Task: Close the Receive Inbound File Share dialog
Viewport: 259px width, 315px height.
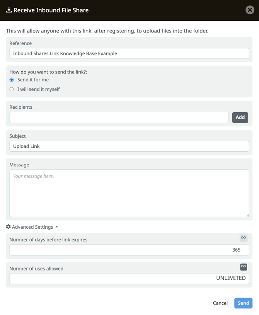Action: tap(250, 10)
